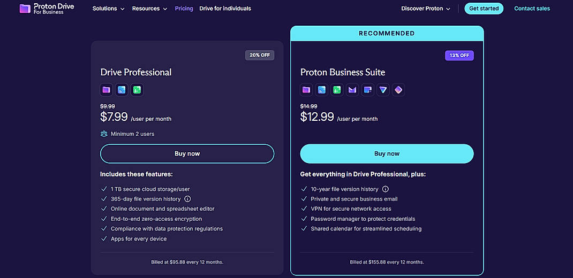Screen dimensions: 573x278
Task: Click the Proton Business Suite plan title
Action: [343, 72]
